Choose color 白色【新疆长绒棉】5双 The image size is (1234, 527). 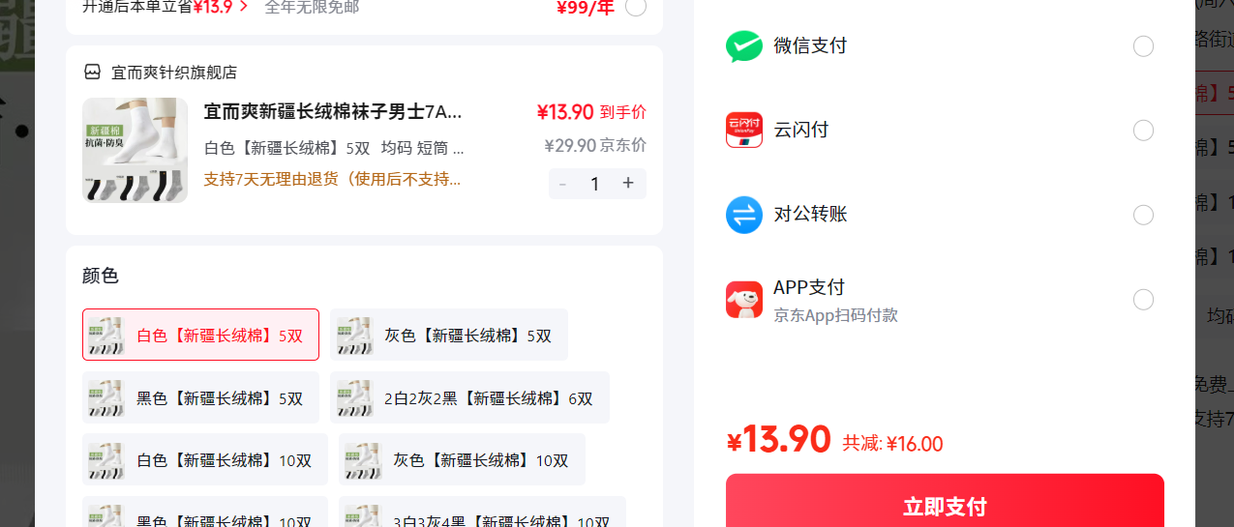[x=200, y=335]
